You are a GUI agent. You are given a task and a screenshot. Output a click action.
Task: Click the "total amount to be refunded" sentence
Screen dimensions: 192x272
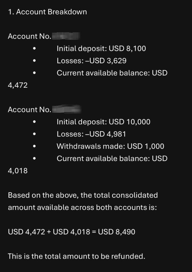click(x=76, y=256)
